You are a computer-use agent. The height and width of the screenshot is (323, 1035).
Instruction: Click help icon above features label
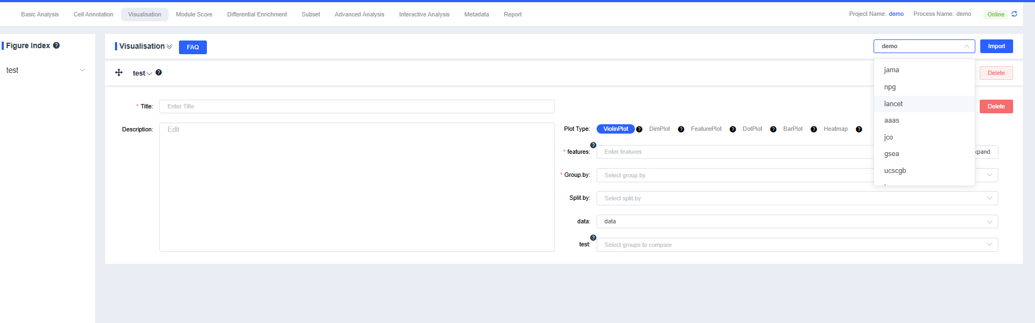(x=593, y=145)
